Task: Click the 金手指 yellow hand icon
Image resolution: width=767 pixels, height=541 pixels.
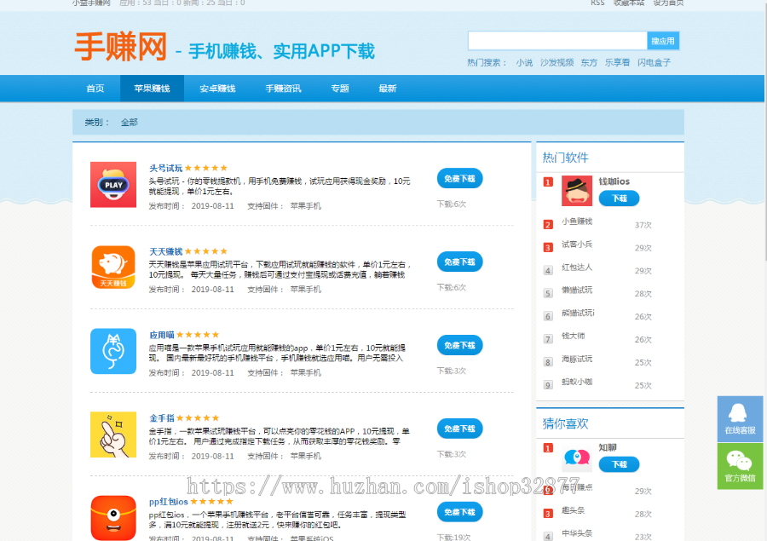Action: click(113, 435)
